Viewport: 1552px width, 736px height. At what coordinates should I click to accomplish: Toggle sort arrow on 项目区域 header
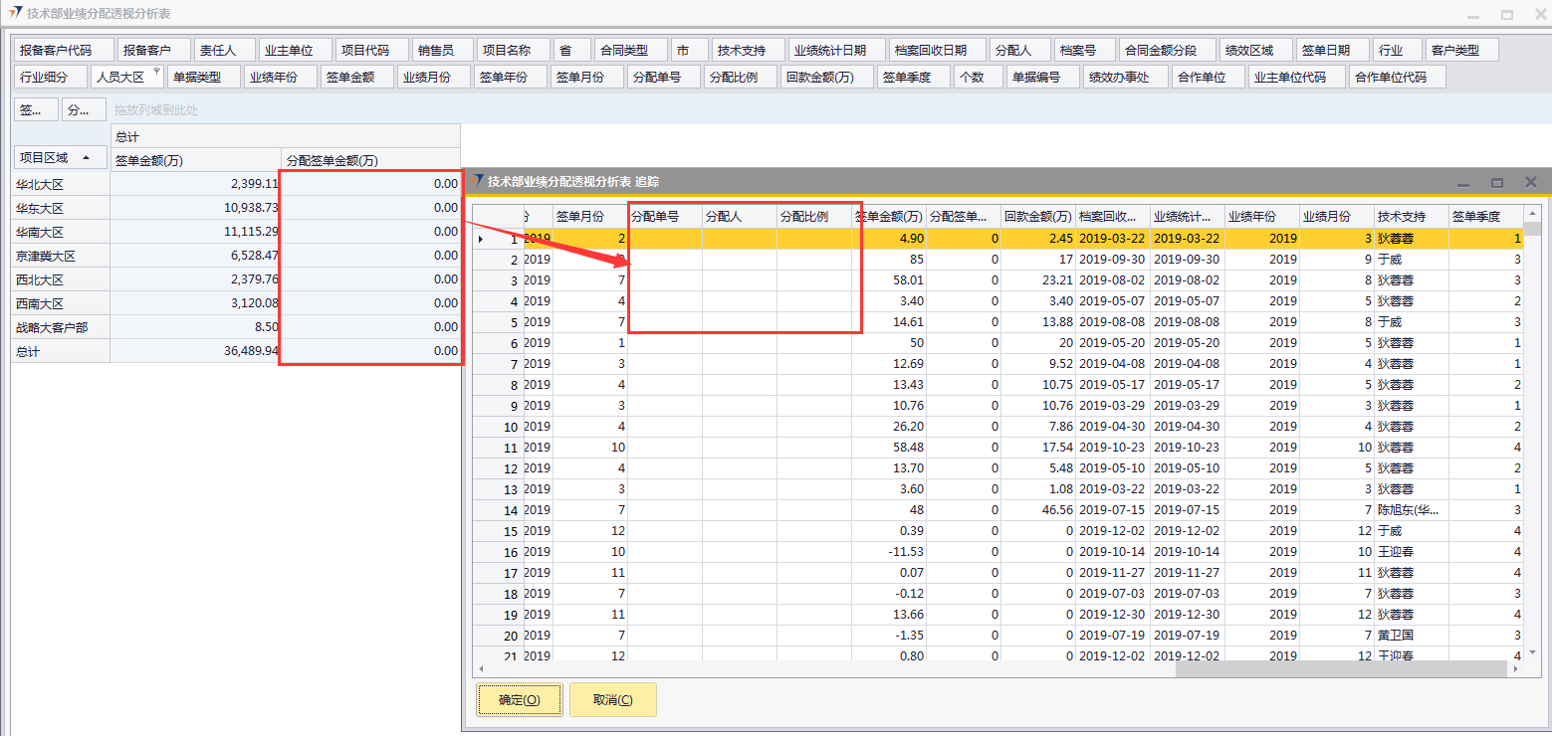click(x=86, y=158)
